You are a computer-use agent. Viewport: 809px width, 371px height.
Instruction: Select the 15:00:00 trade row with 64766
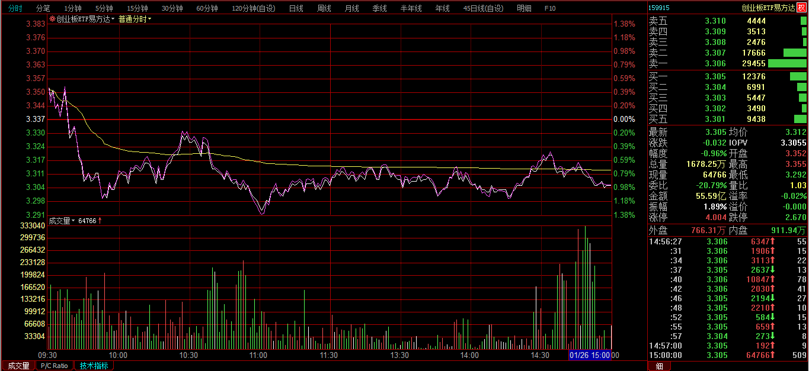coord(728,355)
